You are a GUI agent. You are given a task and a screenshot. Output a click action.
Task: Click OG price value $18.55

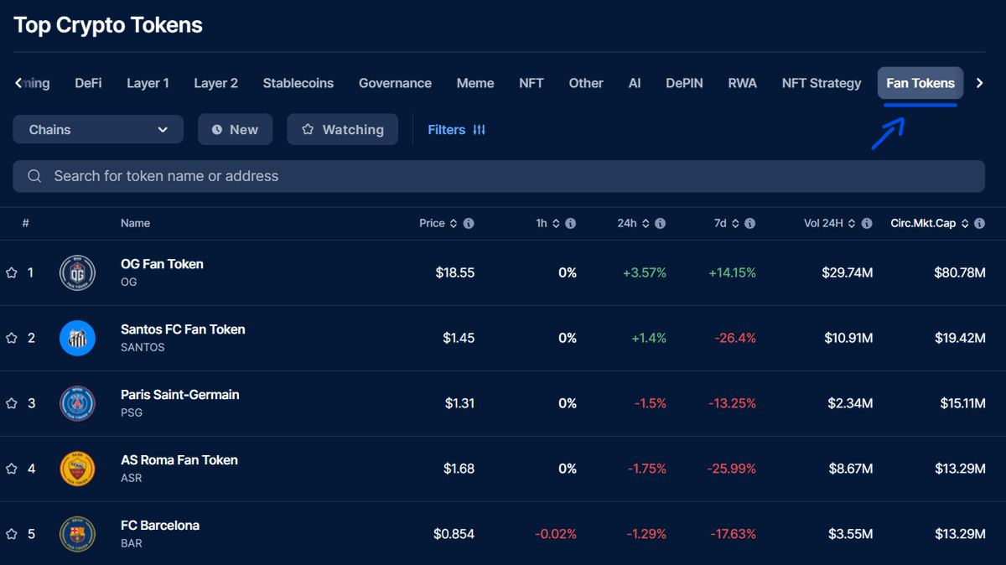455,272
